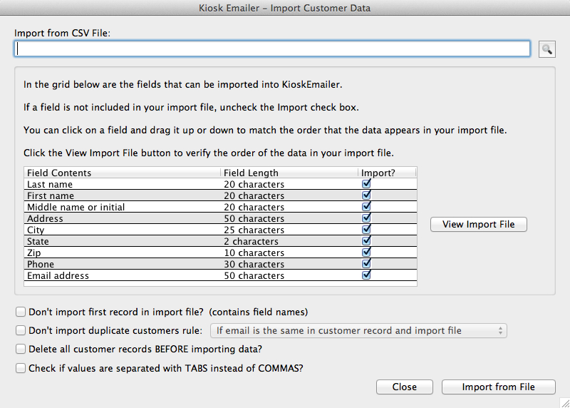Uncheck the Import checkbox for Zip
This screenshot has width=570, height=408.
(x=366, y=252)
